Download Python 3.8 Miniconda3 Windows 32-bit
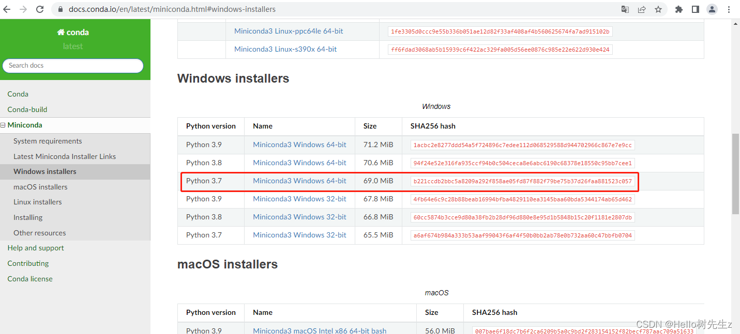740x334 pixels. pos(299,217)
